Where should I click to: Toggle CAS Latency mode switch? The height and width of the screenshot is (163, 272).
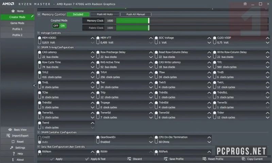pyautogui.click(x=39, y=54)
